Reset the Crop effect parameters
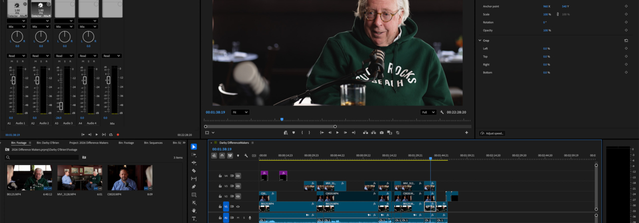The height and width of the screenshot is (223, 639). pyautogui.click(x=626, y=41)
